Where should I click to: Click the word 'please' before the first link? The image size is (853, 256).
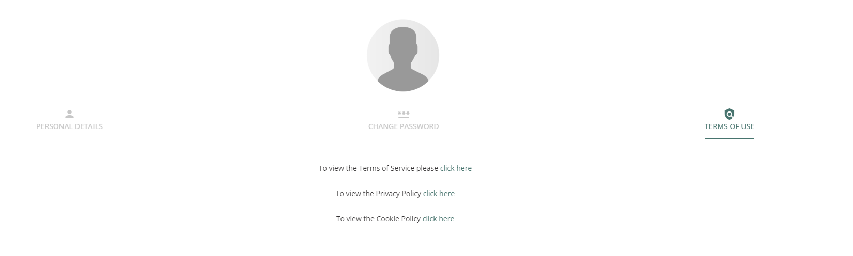pos(427,168)
